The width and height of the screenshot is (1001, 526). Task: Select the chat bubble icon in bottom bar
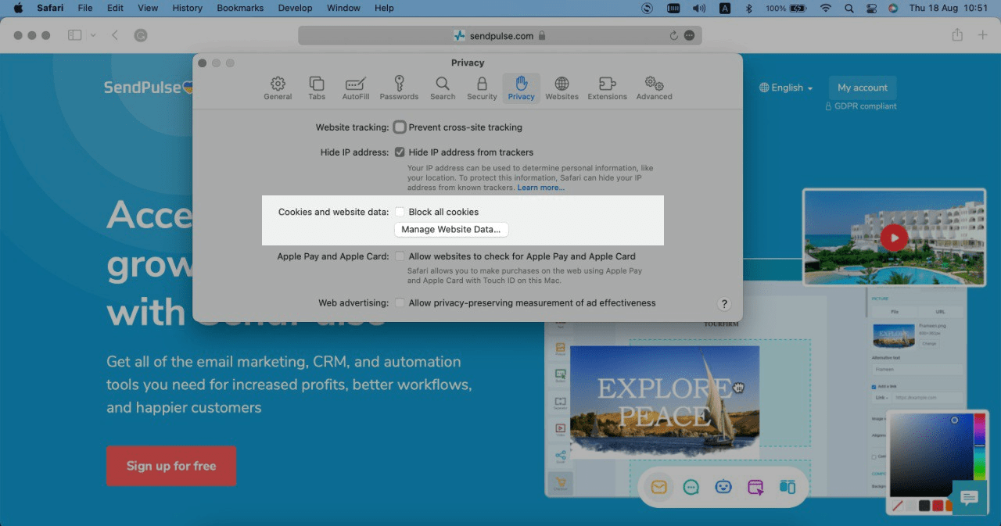point(691,487)
